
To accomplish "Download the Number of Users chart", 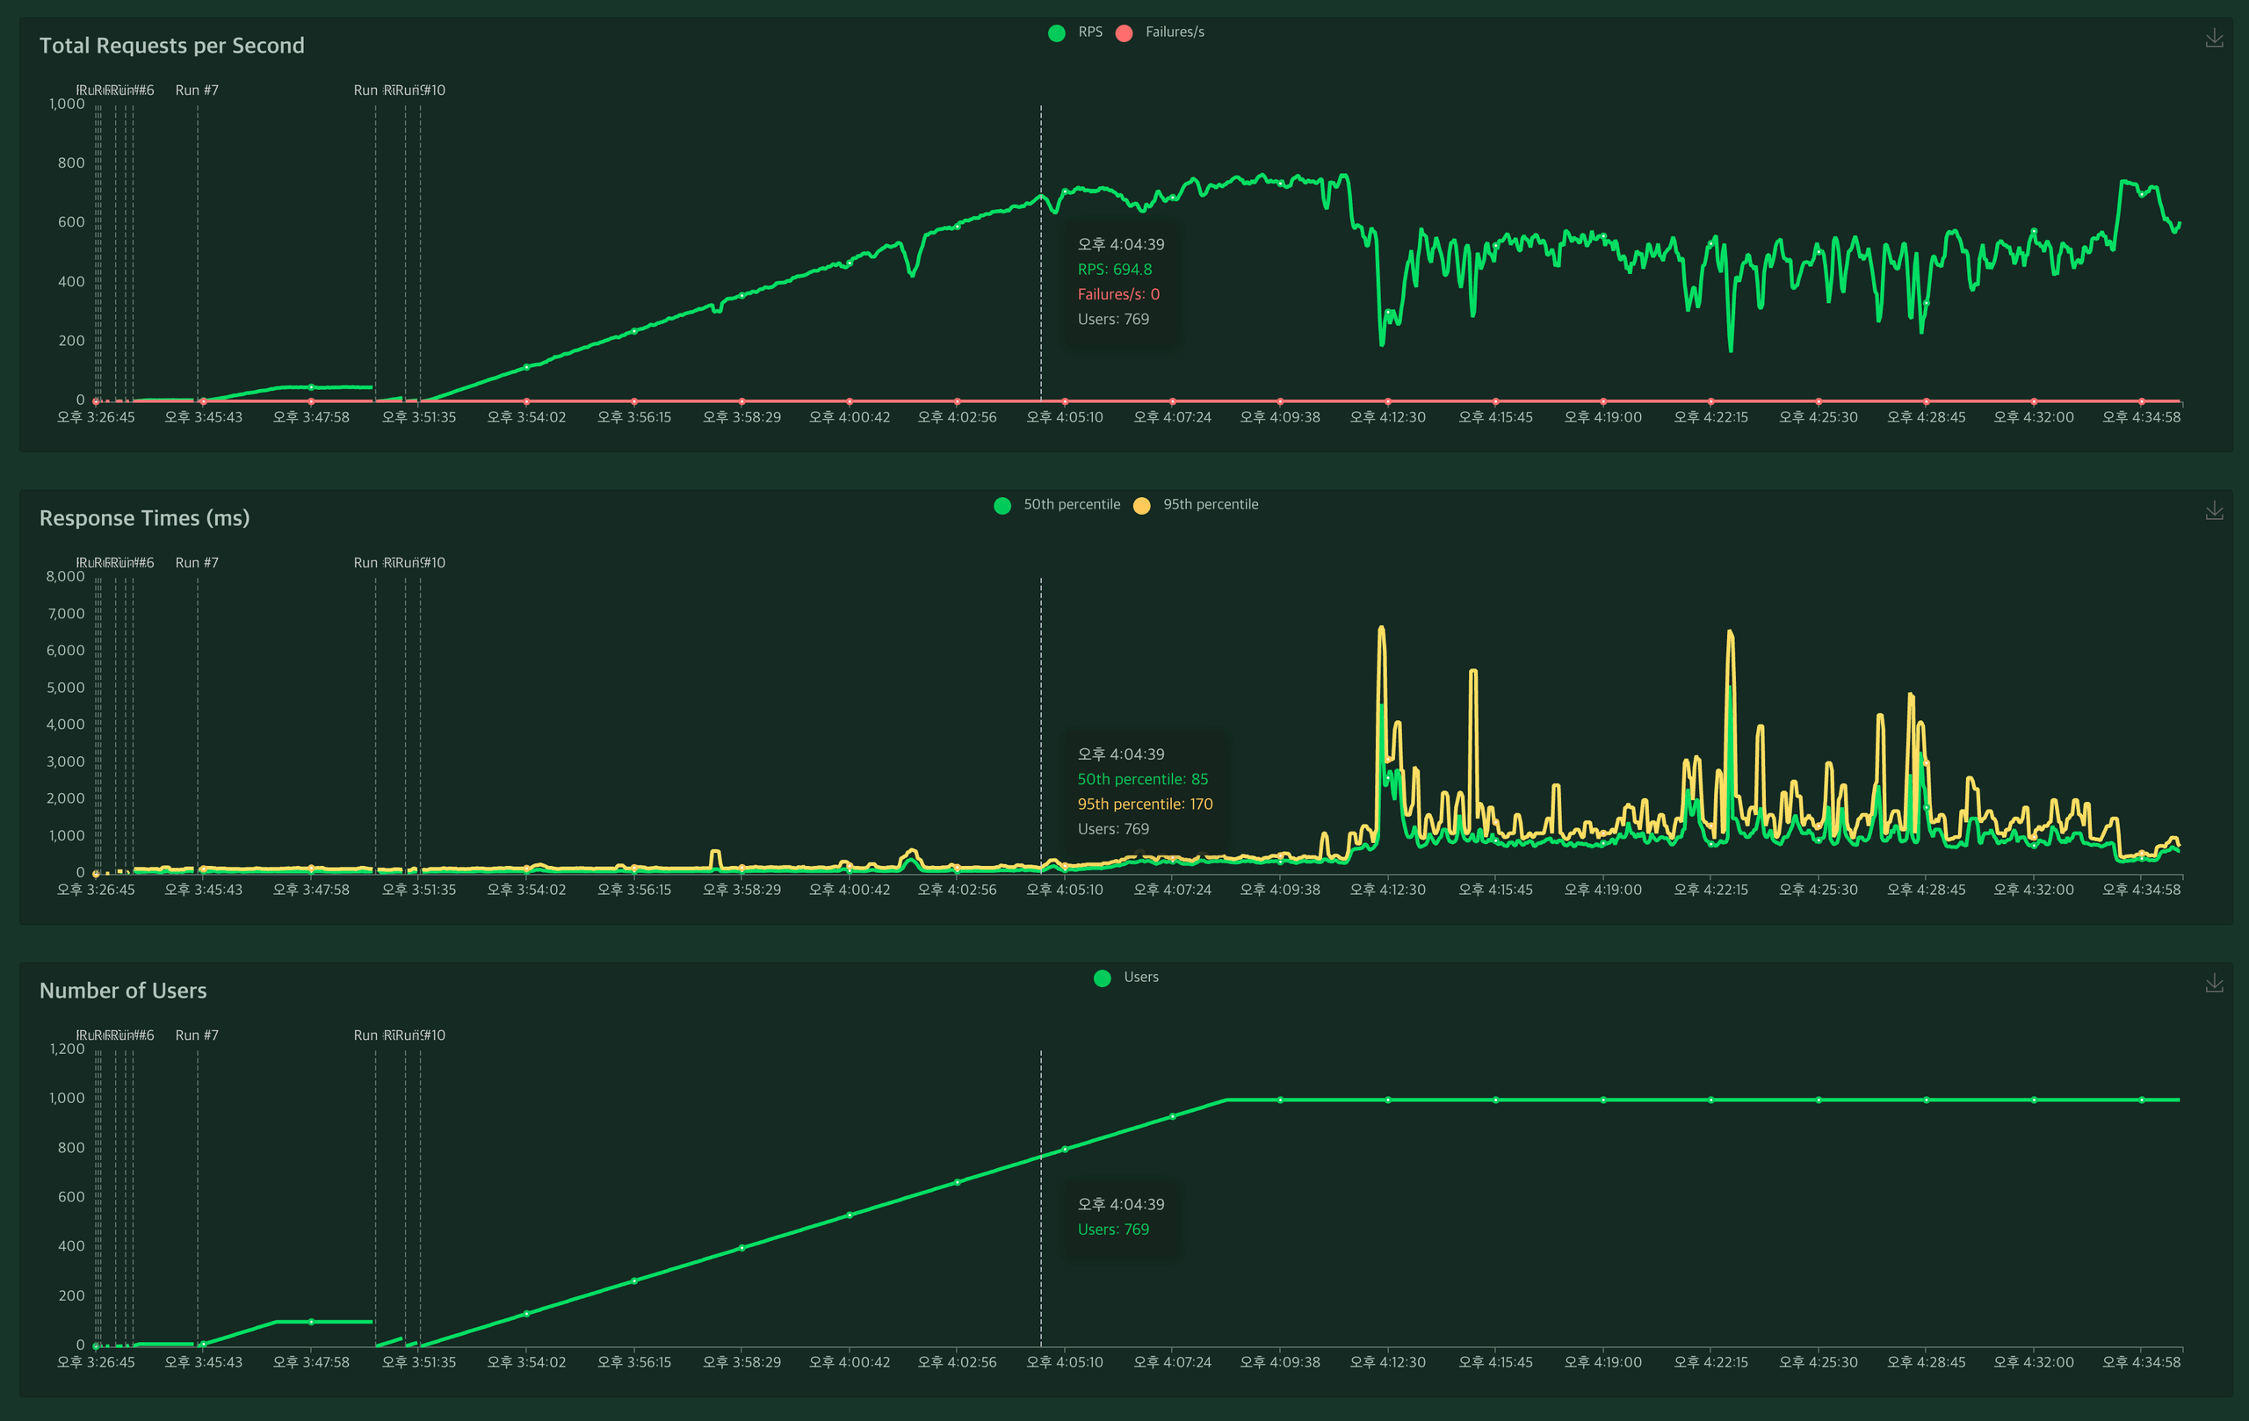I will point(2214,983).
